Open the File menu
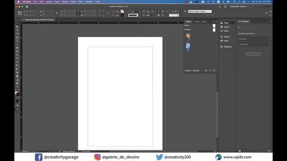This screenshot has height=161, width=287. pos(35,2)
